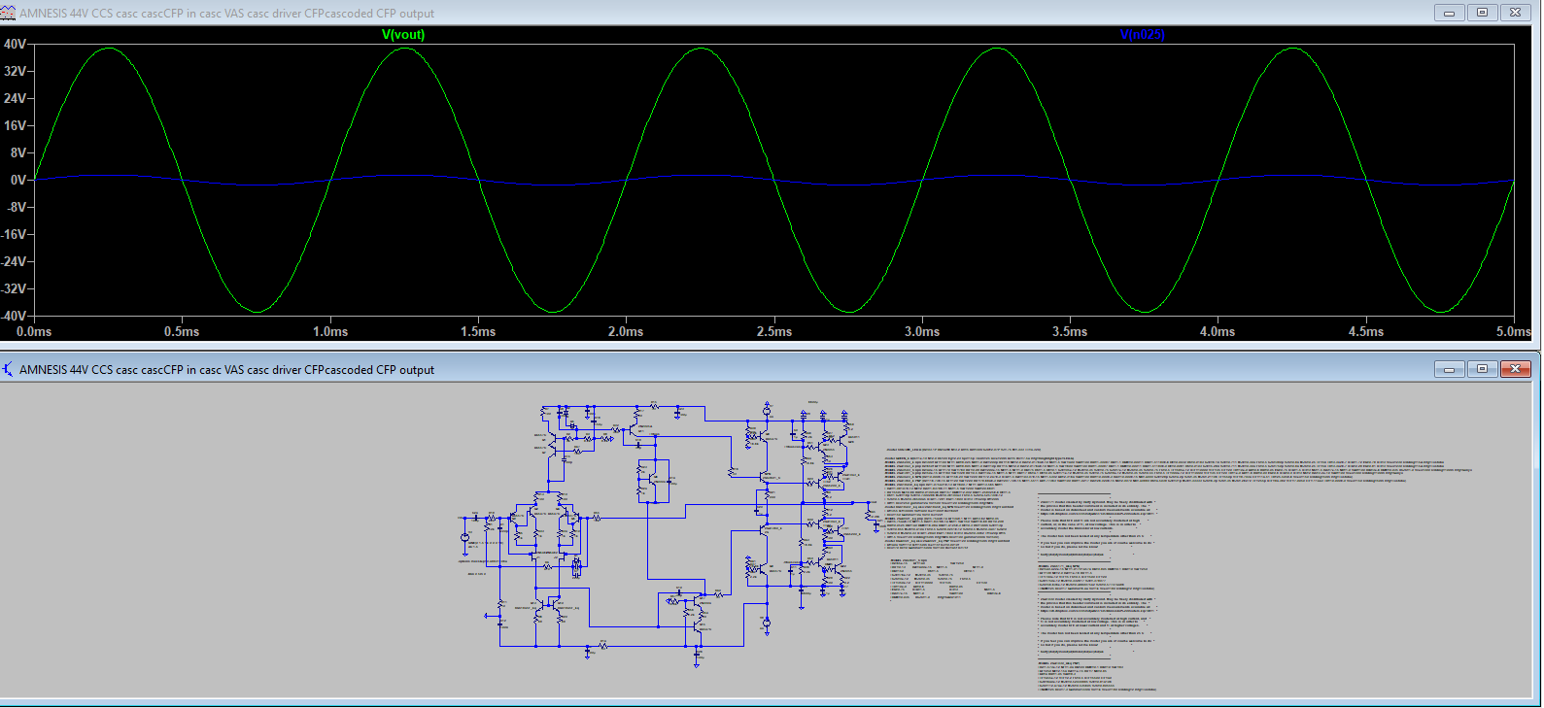The image size is (1544, 708).
Task: Click the waveform window's title bar icon
Action: 9,13
